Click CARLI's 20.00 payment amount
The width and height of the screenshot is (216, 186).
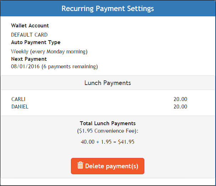180,99
